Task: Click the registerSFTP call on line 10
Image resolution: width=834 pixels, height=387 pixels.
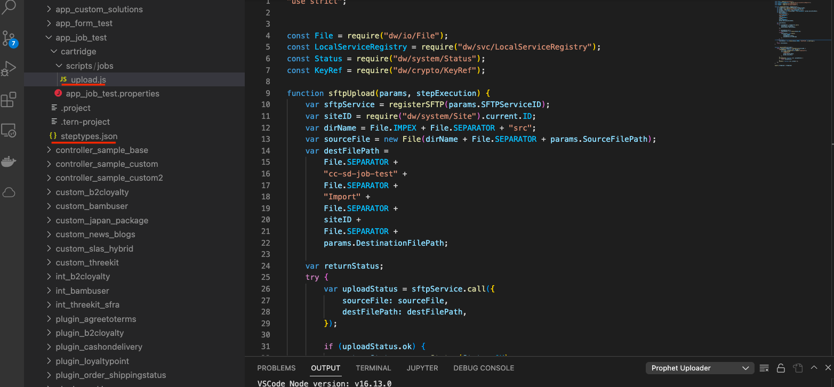Action: [x=416, y=104]
